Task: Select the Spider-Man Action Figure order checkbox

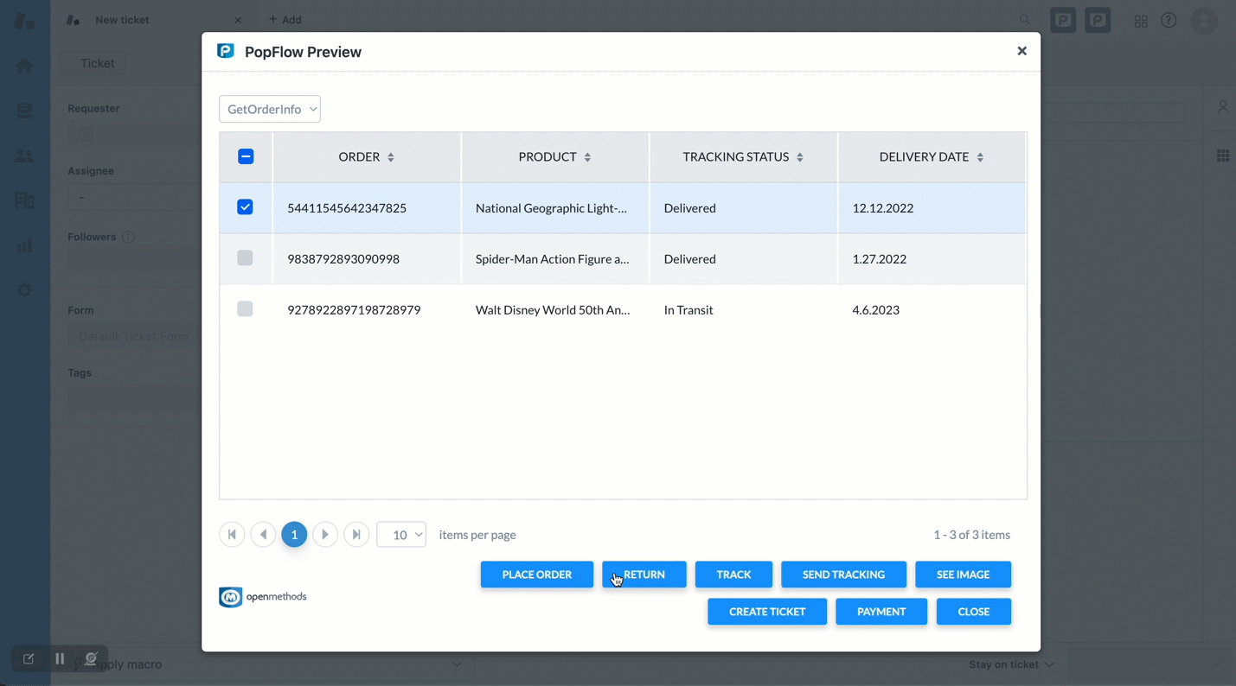Action: coord(245,258)
